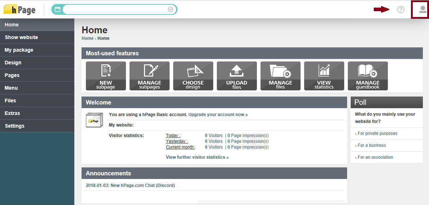Click Upgrade your account now link
The height and width of the screenshot is (205, 429).
tap(218, 115)
